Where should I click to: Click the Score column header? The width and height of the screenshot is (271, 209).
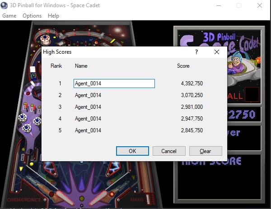[x=183, y=66]
